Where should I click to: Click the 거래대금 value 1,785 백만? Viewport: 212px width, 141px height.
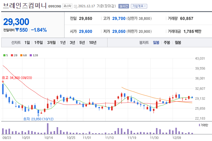[x=192, y=31]
